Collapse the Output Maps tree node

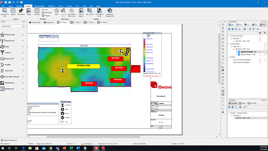pos(229,44)
